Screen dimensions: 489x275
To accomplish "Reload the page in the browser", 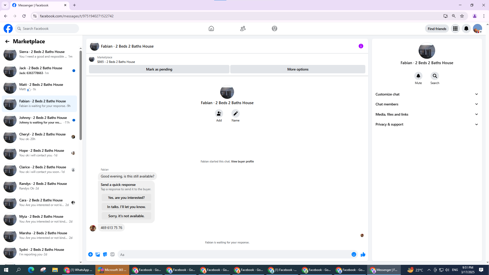I will (24, 16).
